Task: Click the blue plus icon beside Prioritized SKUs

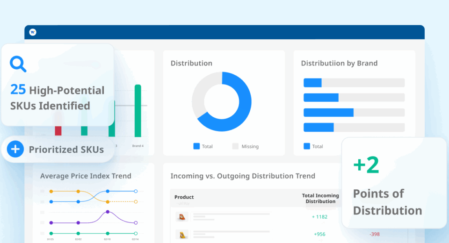Action: pos(15,149)
